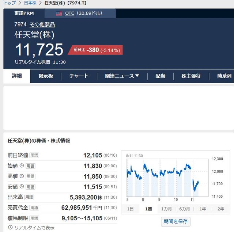This screenshot has height=232, width=234.
Task: Open the 時系列 tab
Action: click(224, 76)
